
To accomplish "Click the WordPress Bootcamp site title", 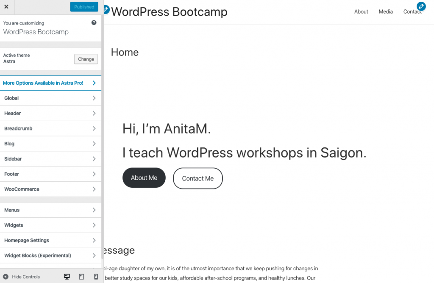I will point(169,12).
